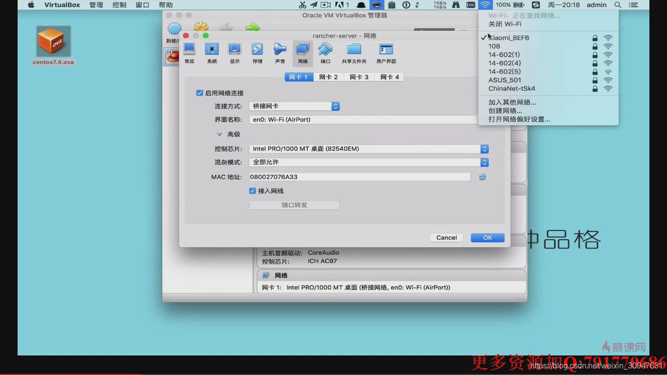667x375 pixels.
Task: Click the OK button
Action: pyautogui.click(x=488, y=238)
